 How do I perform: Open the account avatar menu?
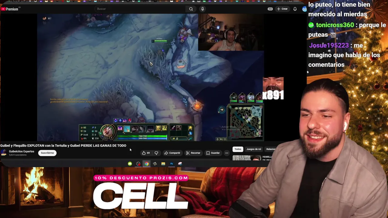tap(304, 9)
